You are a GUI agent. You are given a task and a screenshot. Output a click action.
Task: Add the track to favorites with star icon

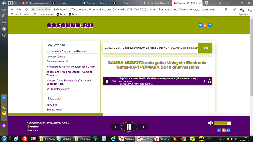[x=204, y=81]
